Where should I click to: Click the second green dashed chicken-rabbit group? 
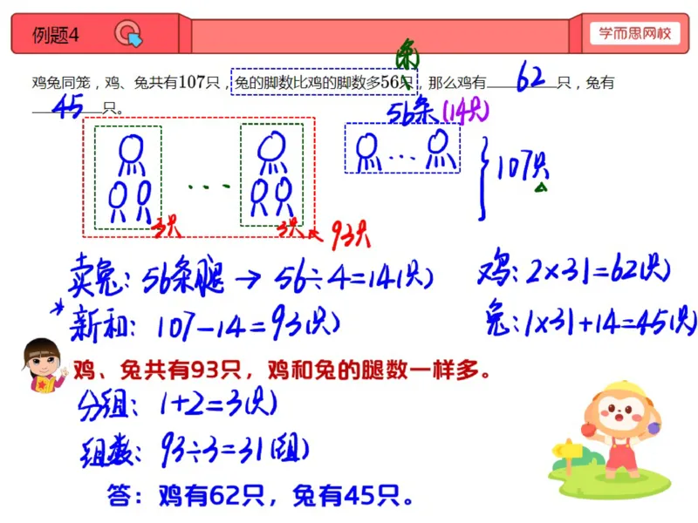pos(272,175)
